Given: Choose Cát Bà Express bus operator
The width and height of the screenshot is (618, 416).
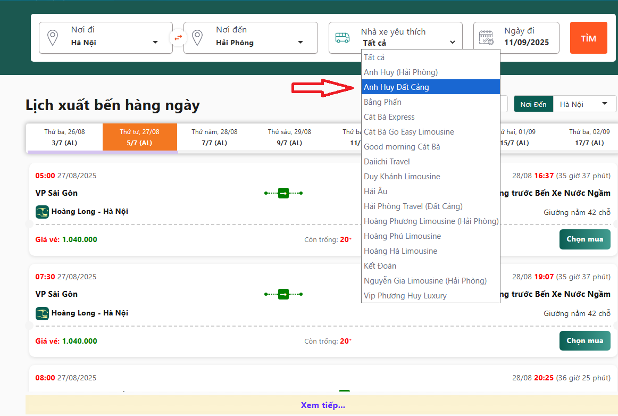Looking at the screenshot, I should 389,117.
